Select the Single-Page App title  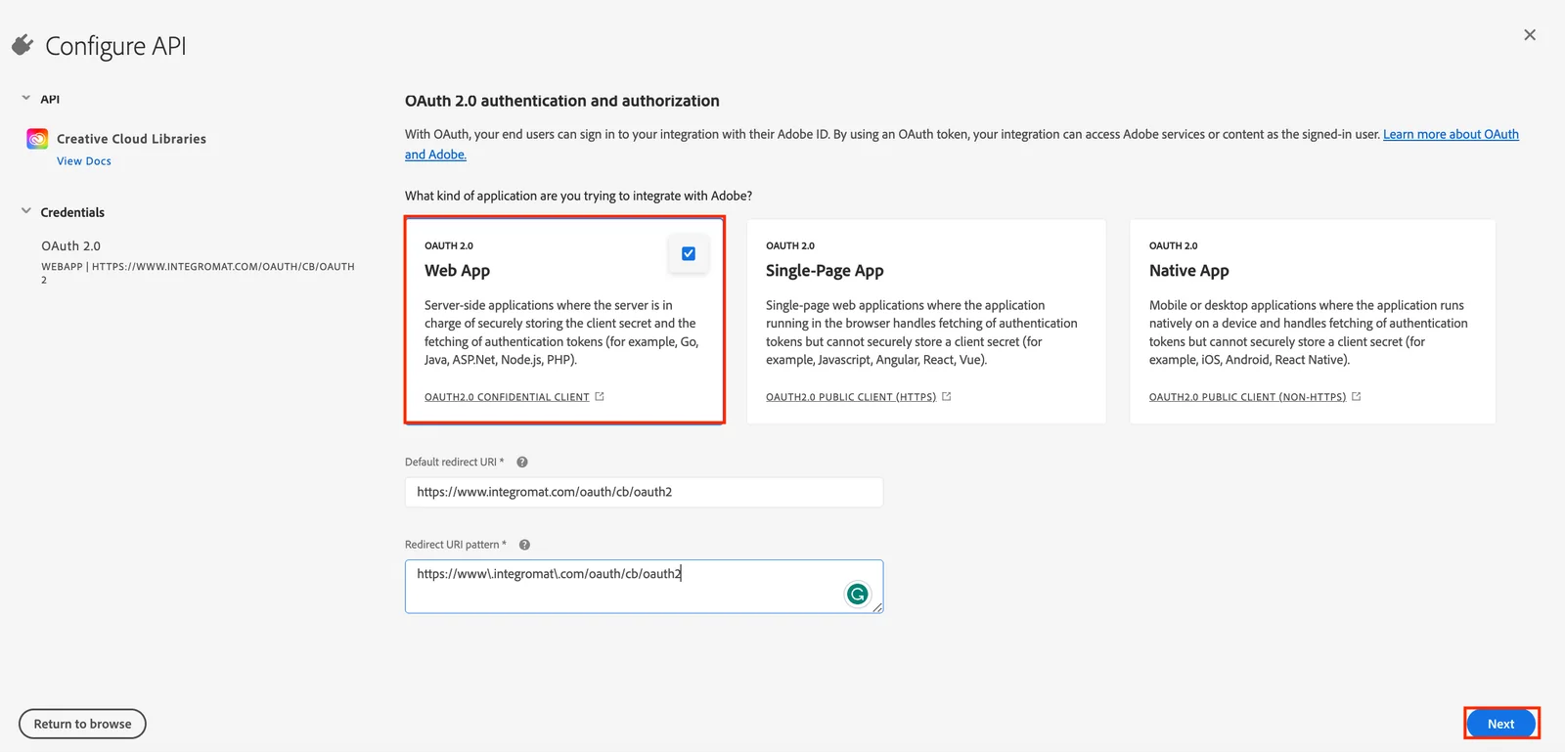pos(825,271)
